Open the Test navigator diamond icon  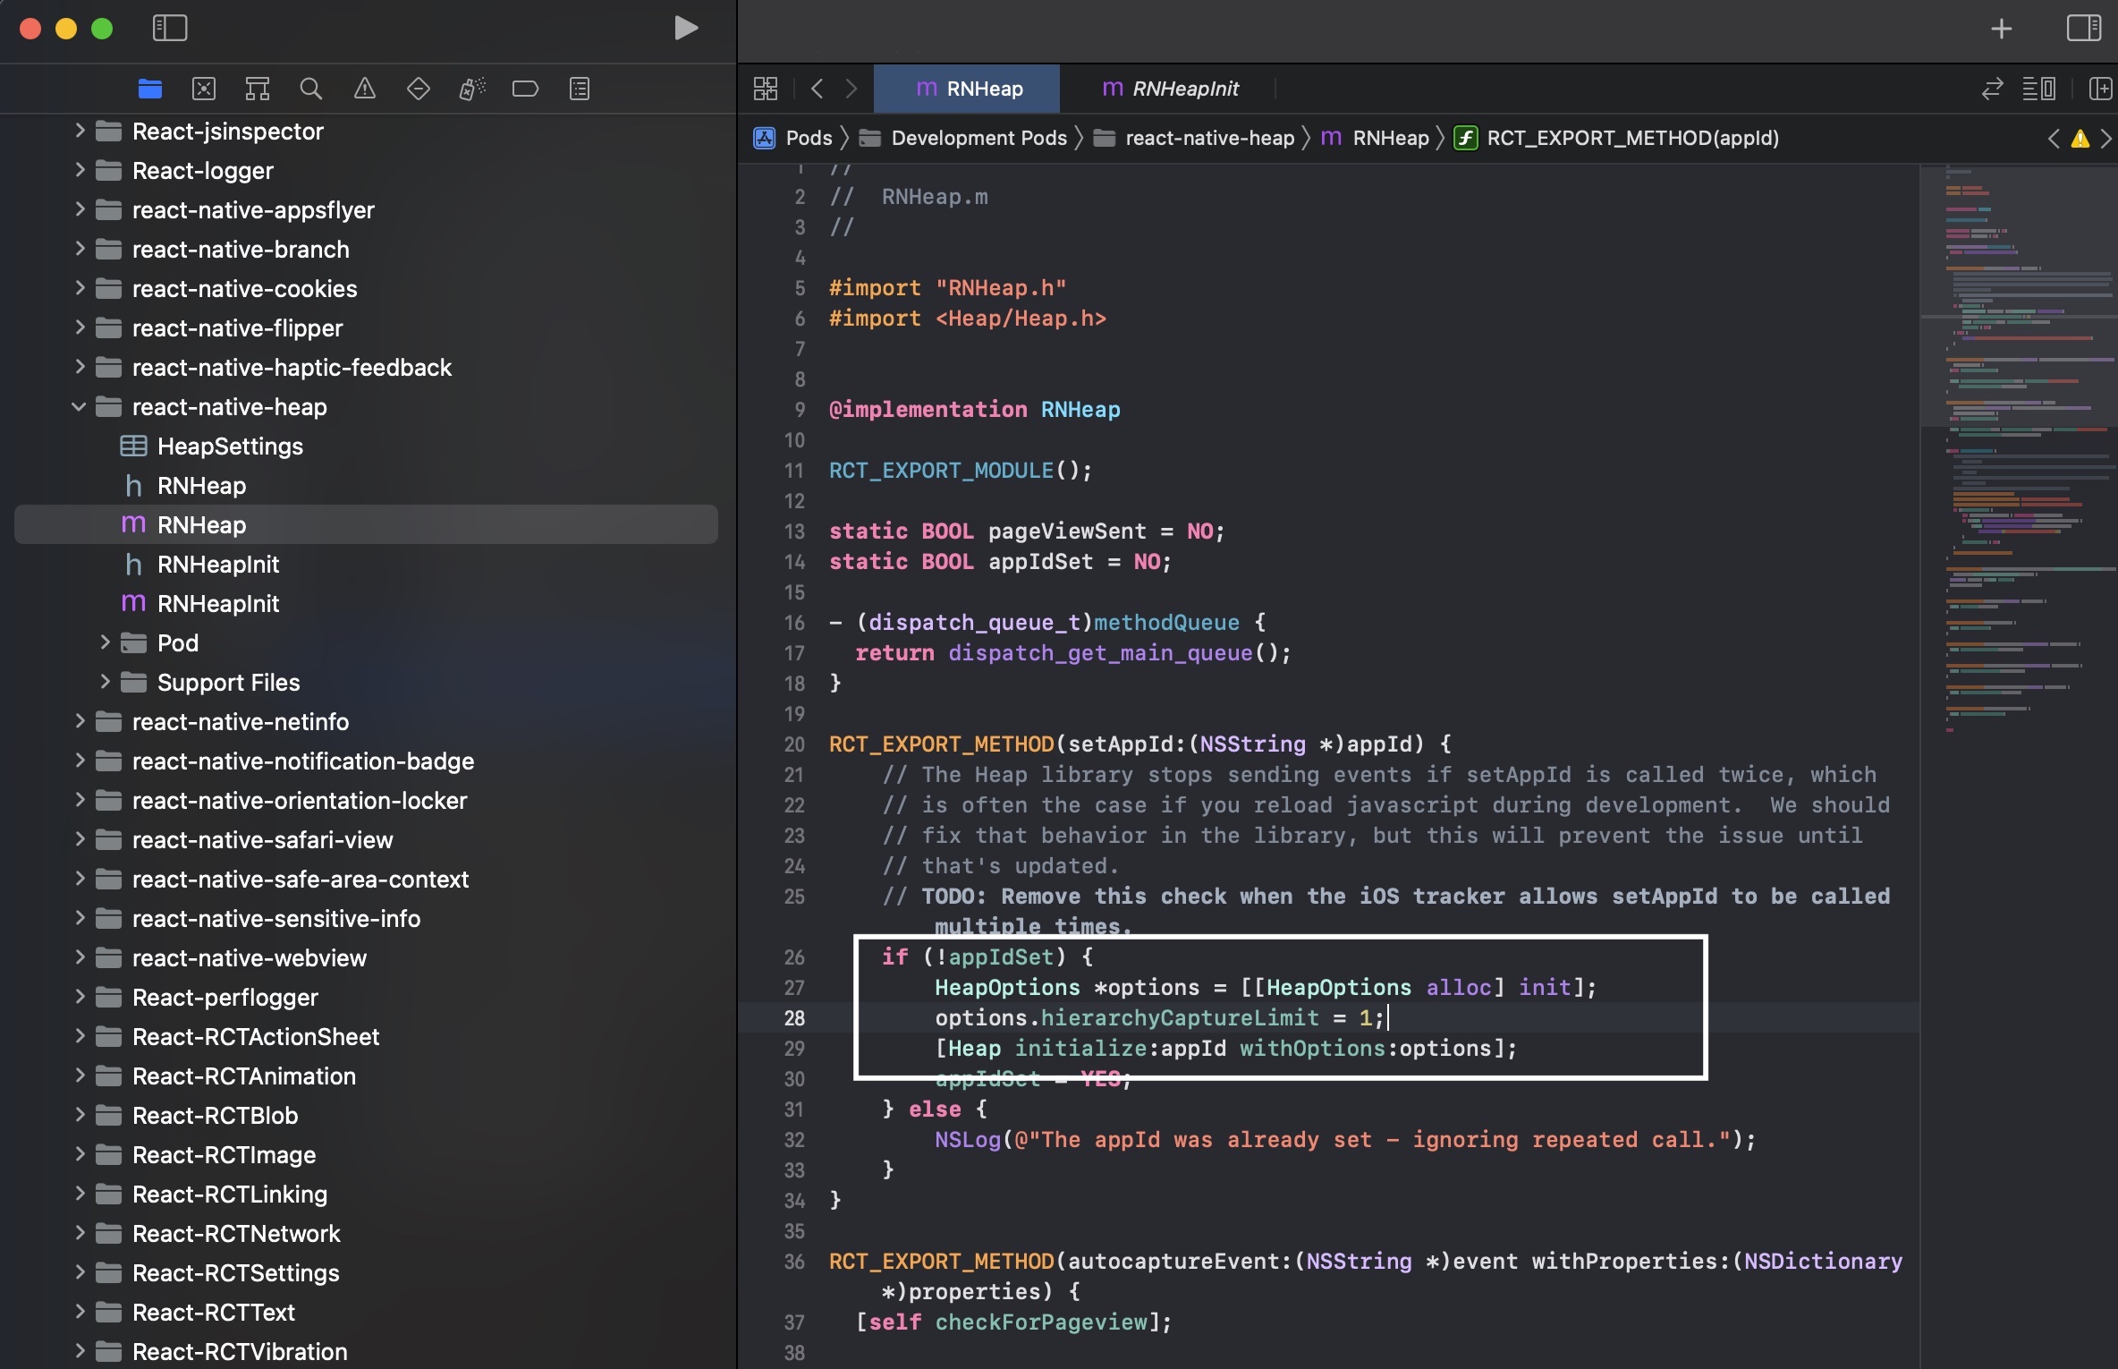(418, 89)
